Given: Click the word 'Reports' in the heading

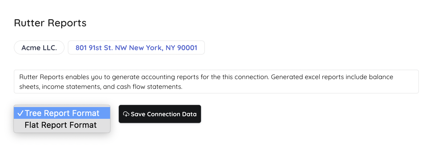Looking at the screenshot, I should [67, 23].
